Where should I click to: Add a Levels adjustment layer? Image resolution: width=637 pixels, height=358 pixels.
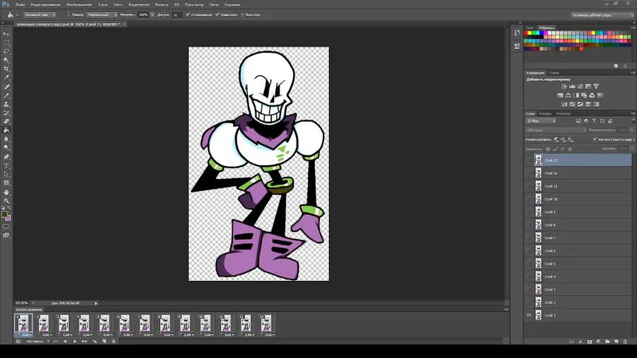point(572,86)
